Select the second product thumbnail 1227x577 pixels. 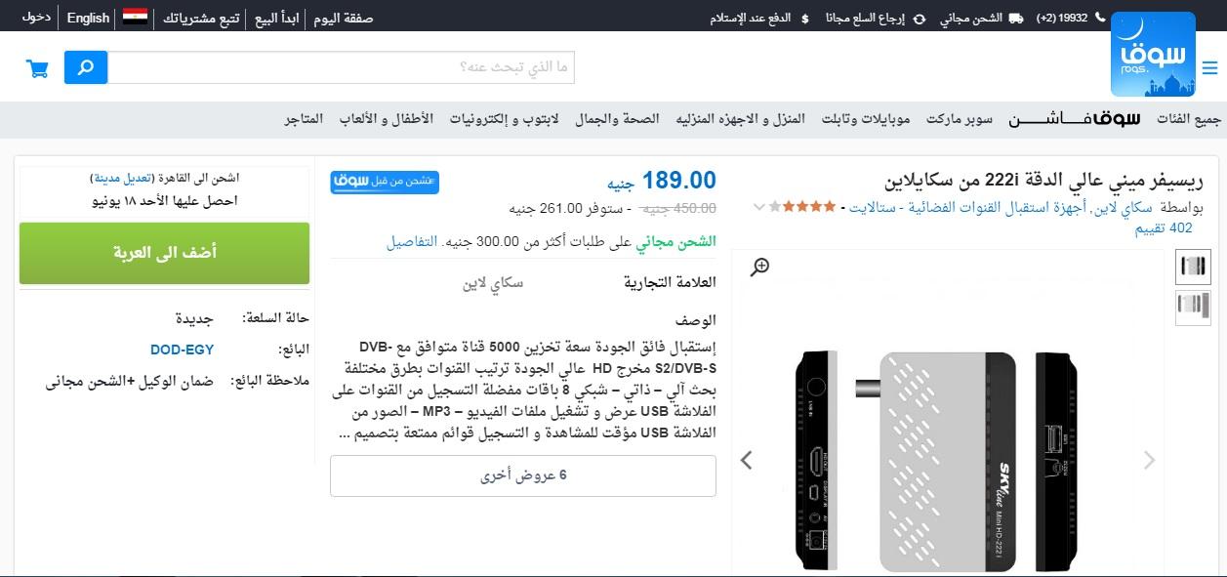(x=1193, y=306)
